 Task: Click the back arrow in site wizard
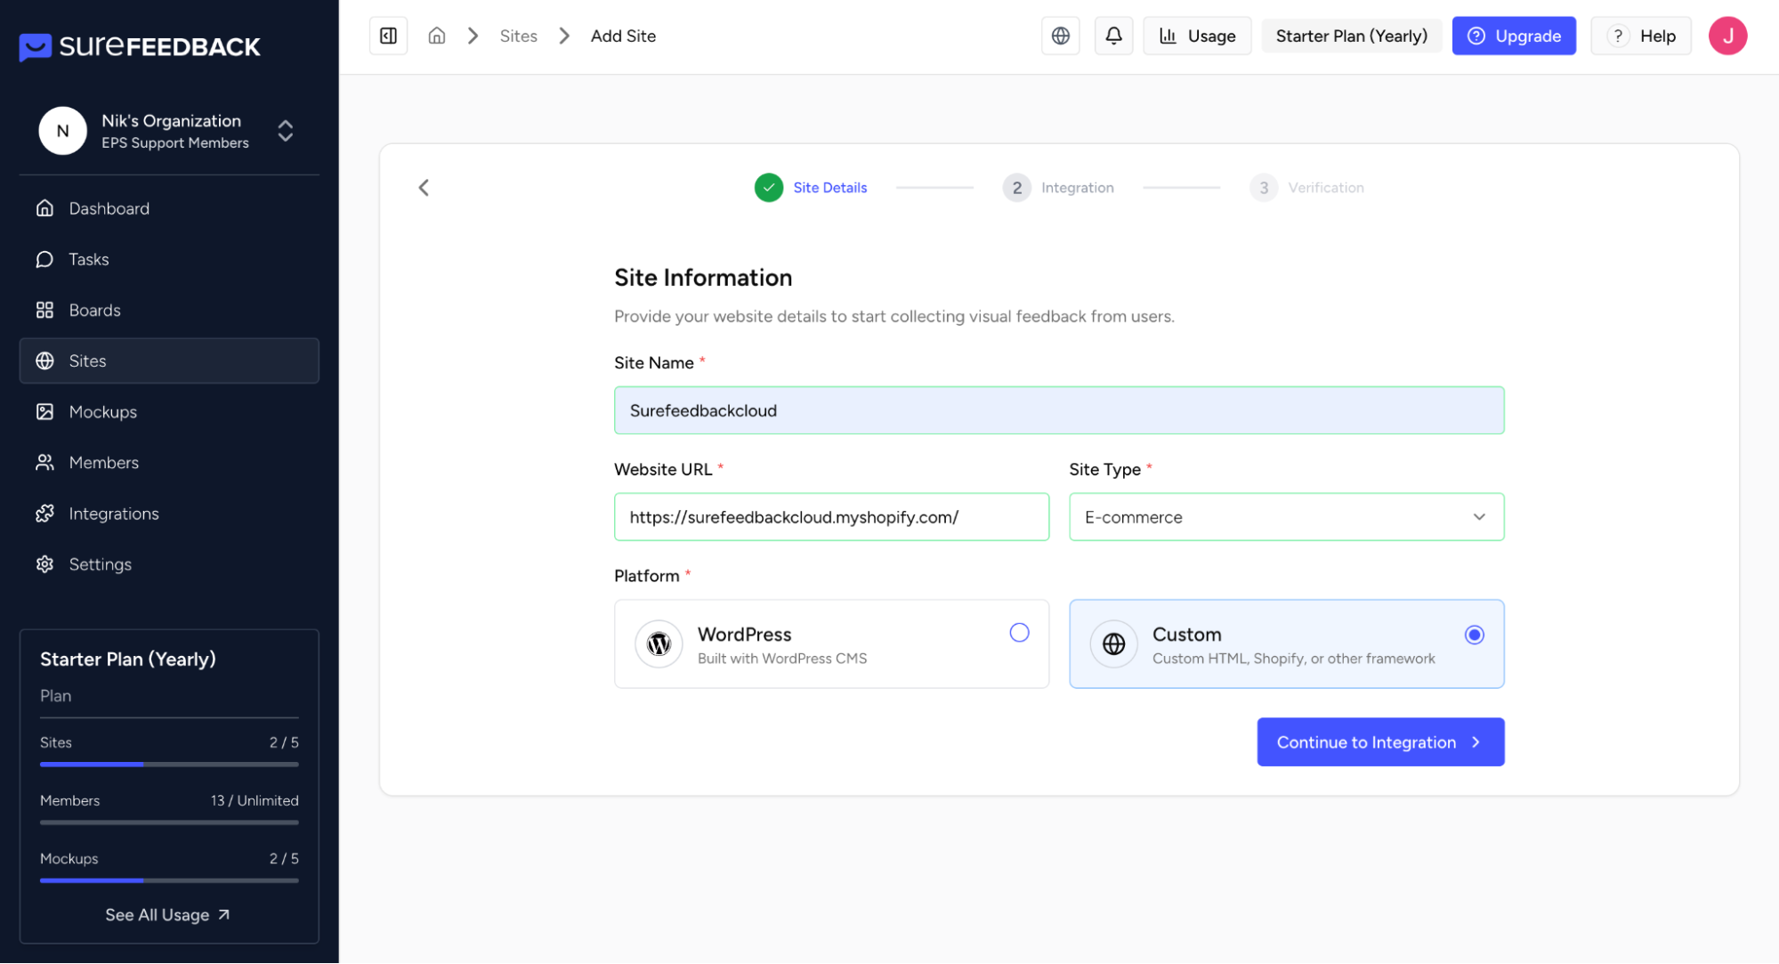(424, 188)
